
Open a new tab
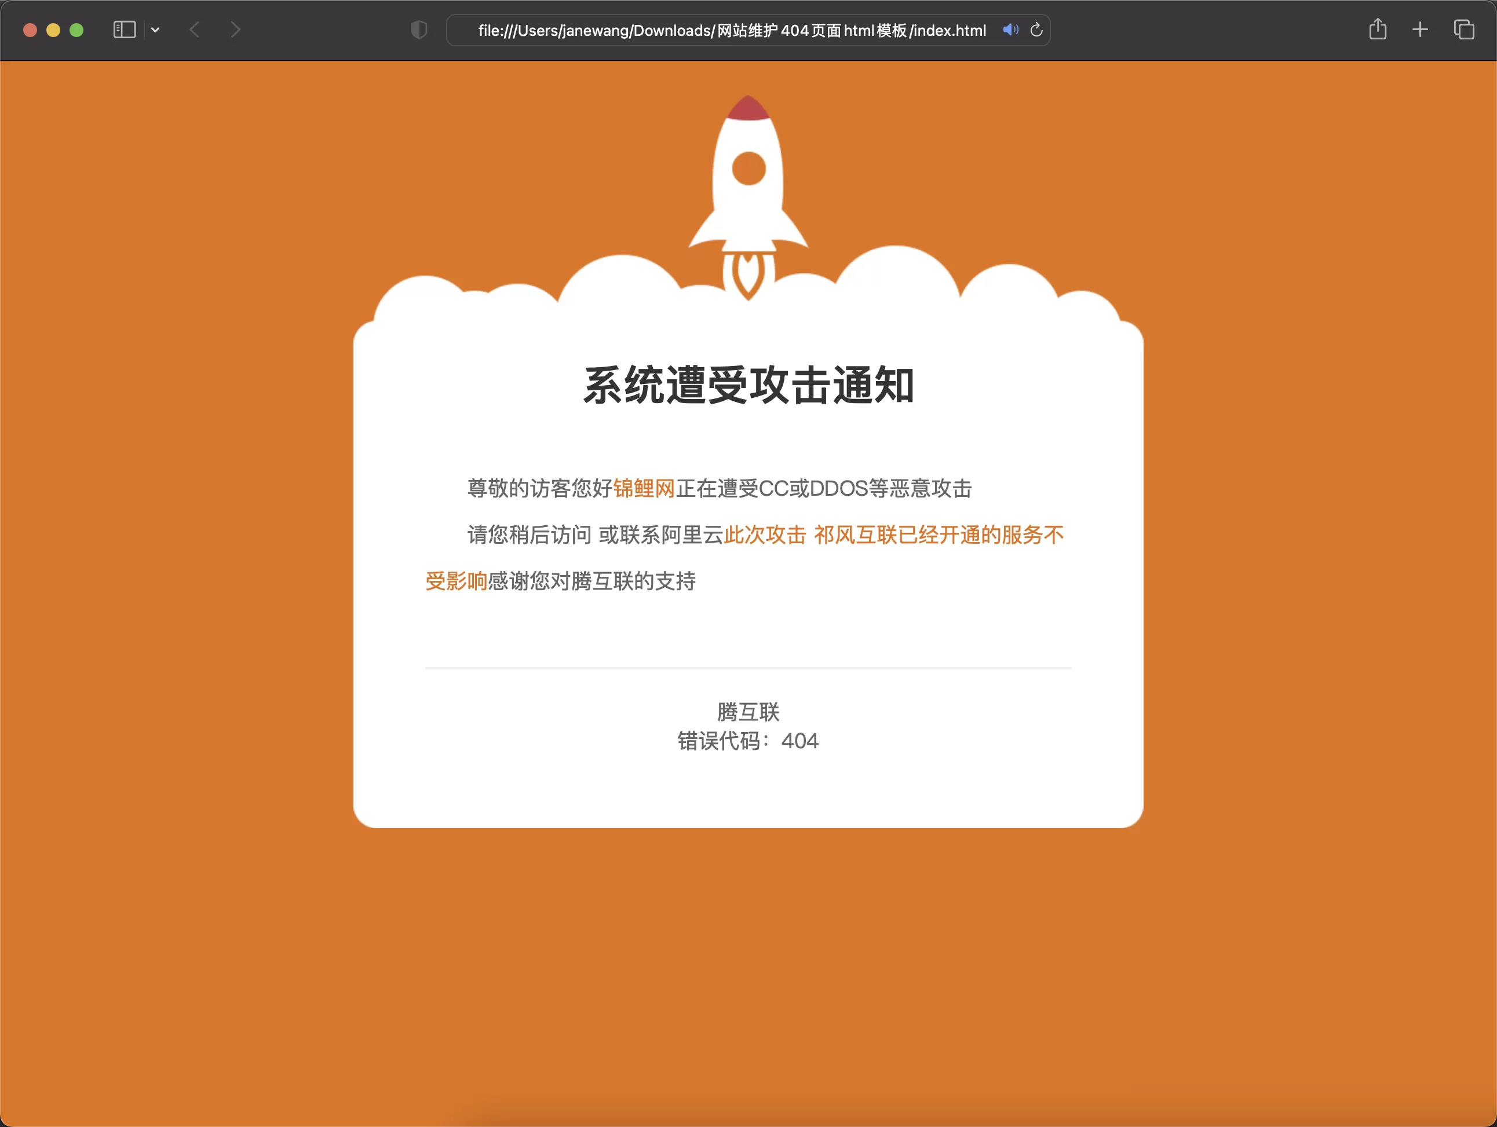point(1420,30)
